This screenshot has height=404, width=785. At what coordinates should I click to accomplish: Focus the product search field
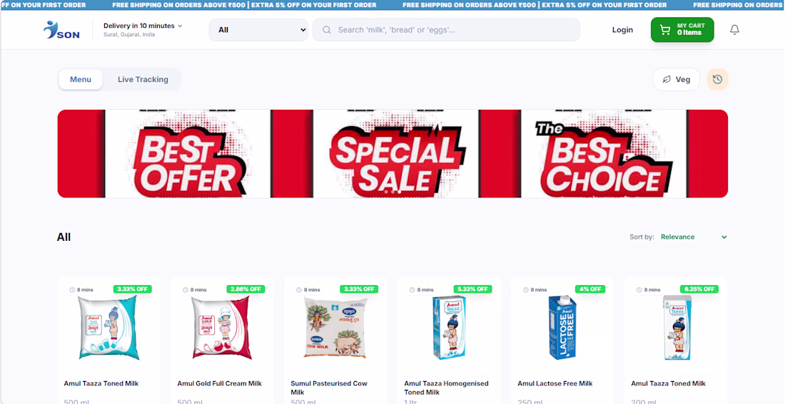[x=446, y=30]
